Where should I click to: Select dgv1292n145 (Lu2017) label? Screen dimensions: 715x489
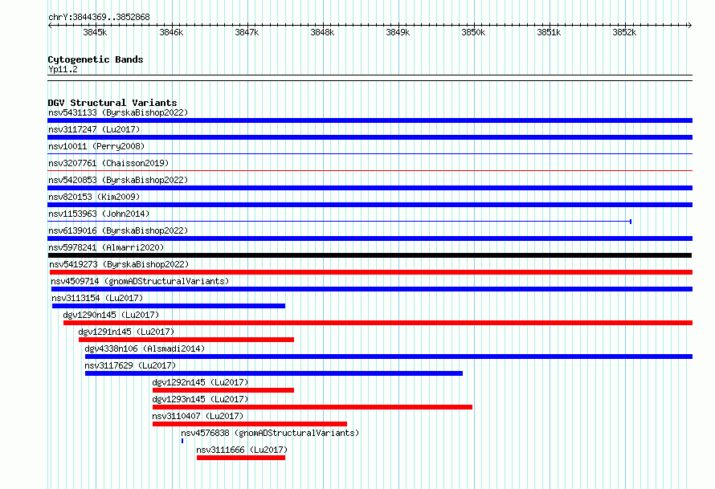200,382
